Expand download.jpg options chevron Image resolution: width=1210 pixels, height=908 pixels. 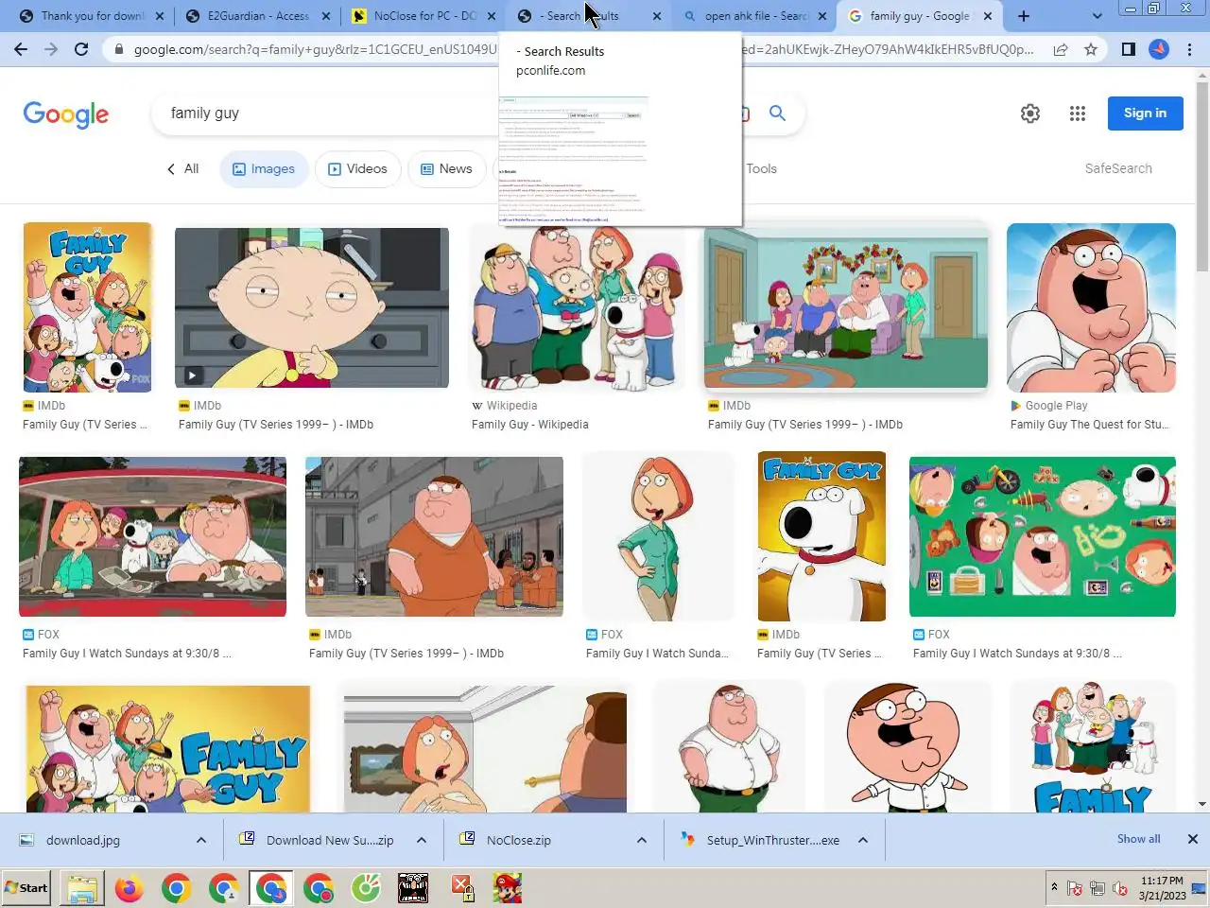pyautogui.click(x=200, y=840)
